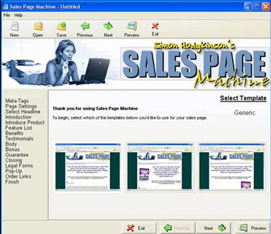Jump to Introduce Product step
The width and height of the screenshot is (271, 234).
click(25, 122)
